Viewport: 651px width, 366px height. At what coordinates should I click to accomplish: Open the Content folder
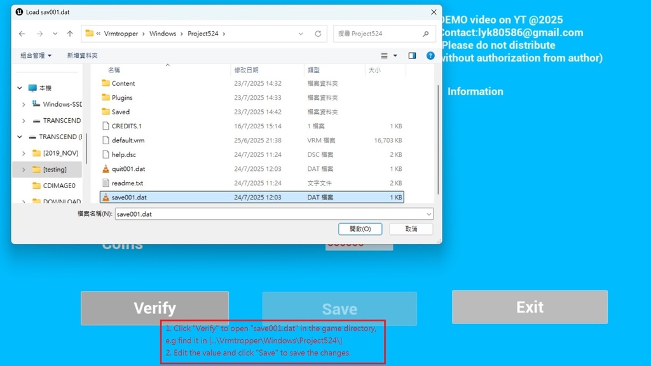click(124, 83)
